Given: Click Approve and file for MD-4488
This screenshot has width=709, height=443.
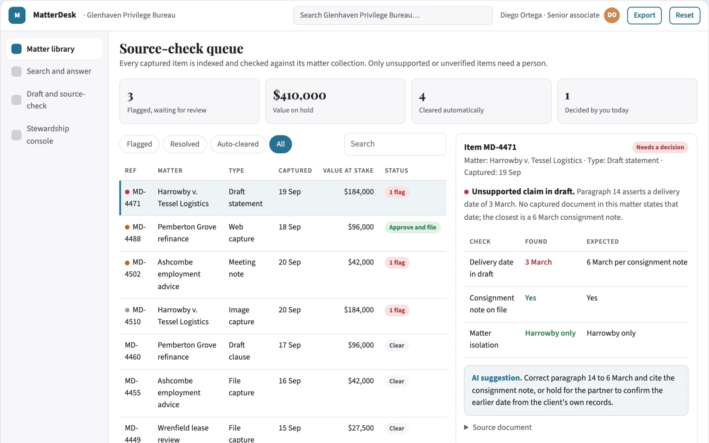Looking at the screenshot, I should tap(413, 227).
